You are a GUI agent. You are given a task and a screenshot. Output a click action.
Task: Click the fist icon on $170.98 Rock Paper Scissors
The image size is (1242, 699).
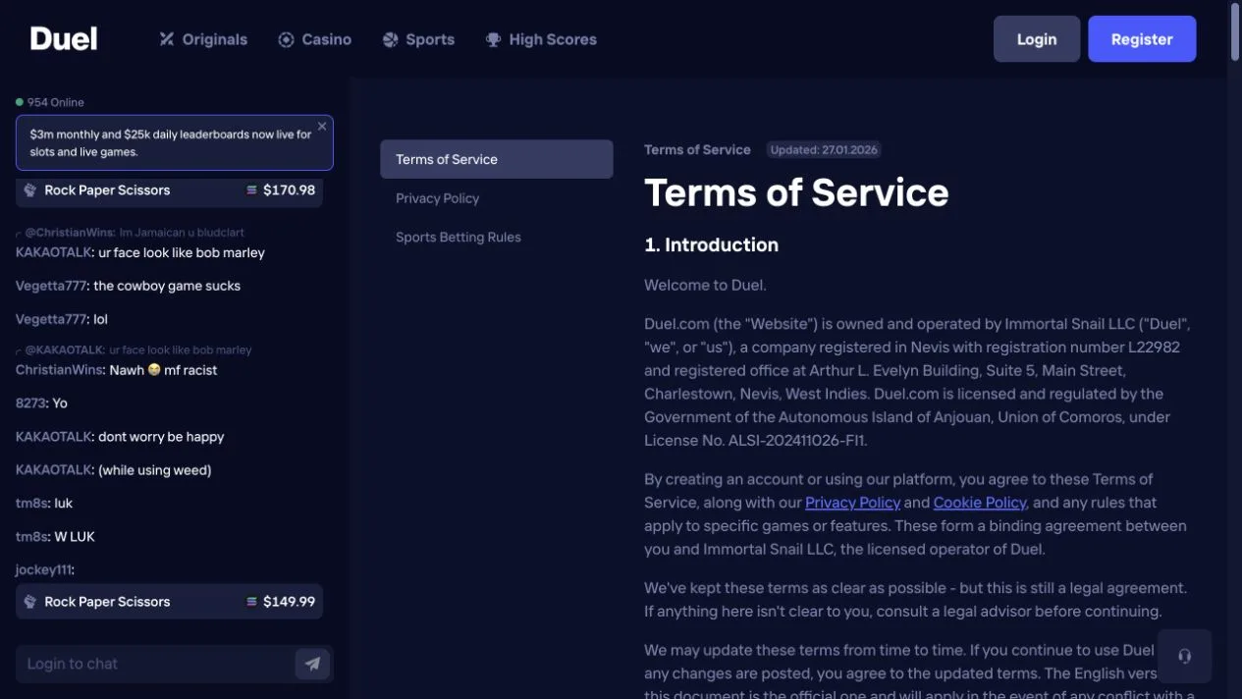(30, 189)
